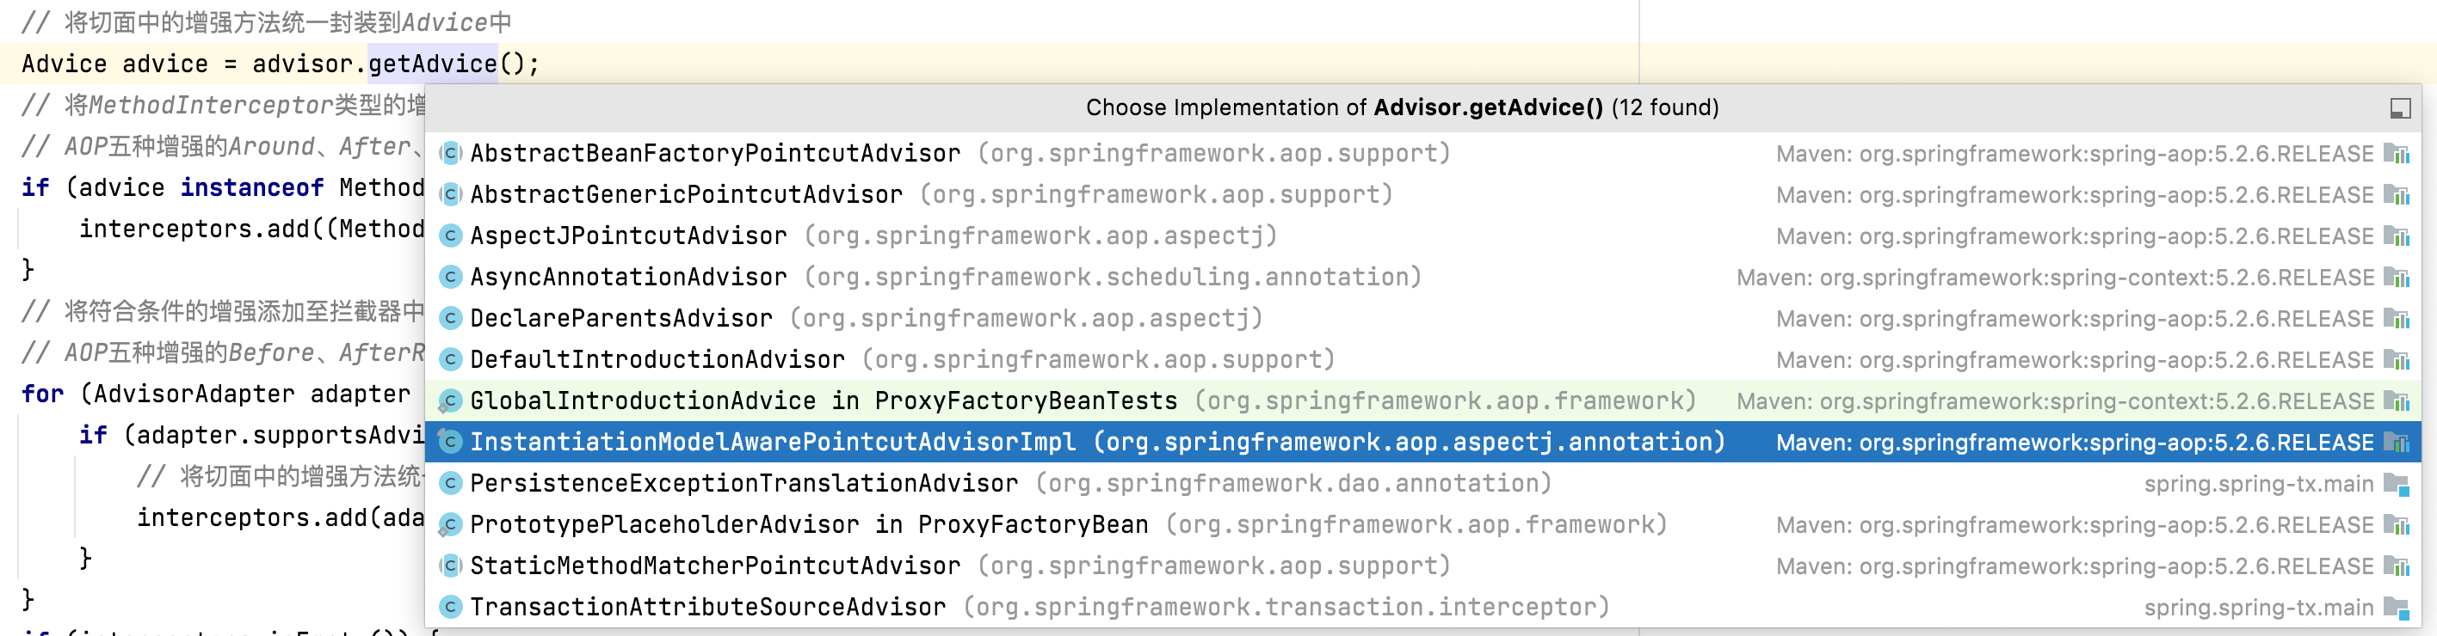Screen dimensions: 2437x636
Task: Click class icon beside AbstractBeanFactoryPointcutAdvisor
Action: (451, 153)
